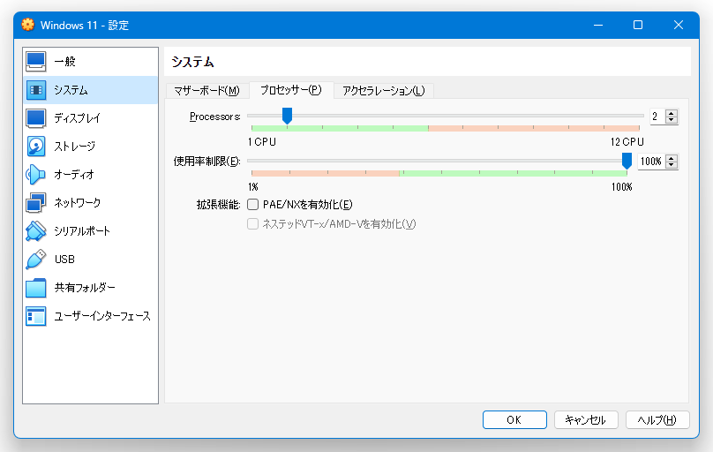Select 共有フォルダー label in the category list
The width and height of the screenshot is (713, 452).
85,288
